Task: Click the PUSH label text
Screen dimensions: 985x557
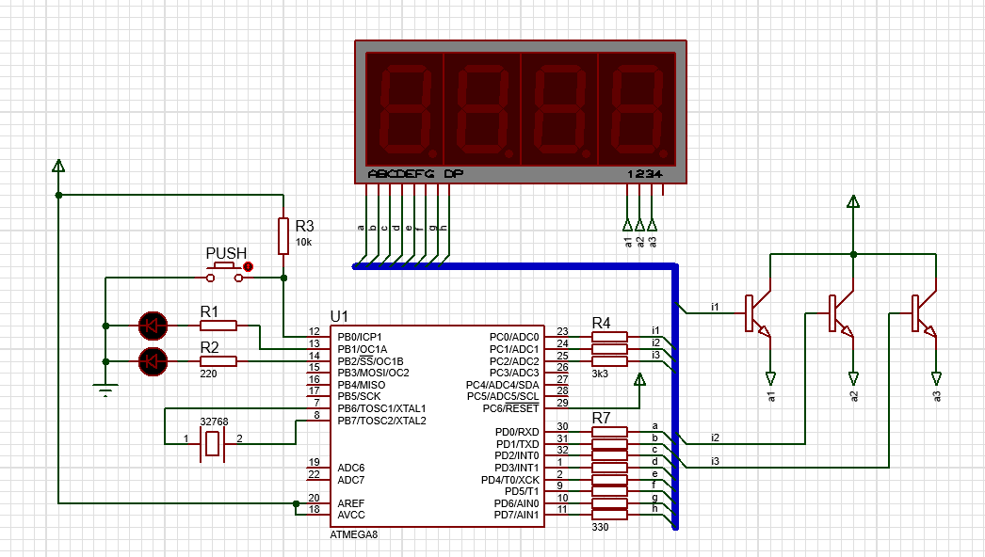Action: pos(226,253)
